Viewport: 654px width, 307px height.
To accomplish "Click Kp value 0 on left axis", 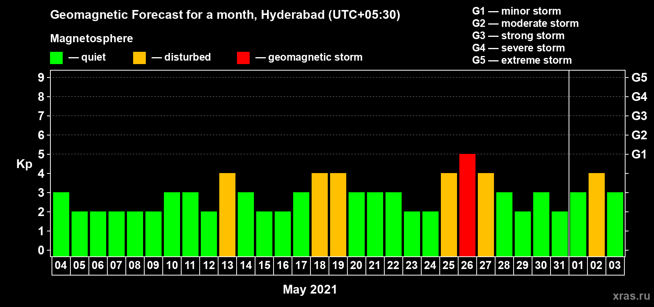I will [x=41, y=250].
